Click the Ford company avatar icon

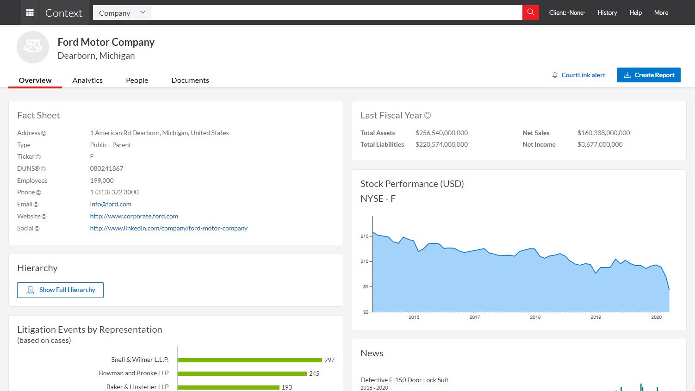33,47
